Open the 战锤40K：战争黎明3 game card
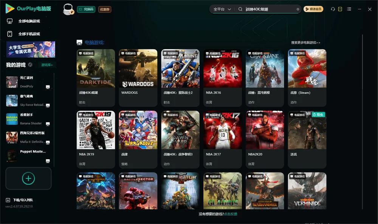378x224 pixels. pos(180,140)
